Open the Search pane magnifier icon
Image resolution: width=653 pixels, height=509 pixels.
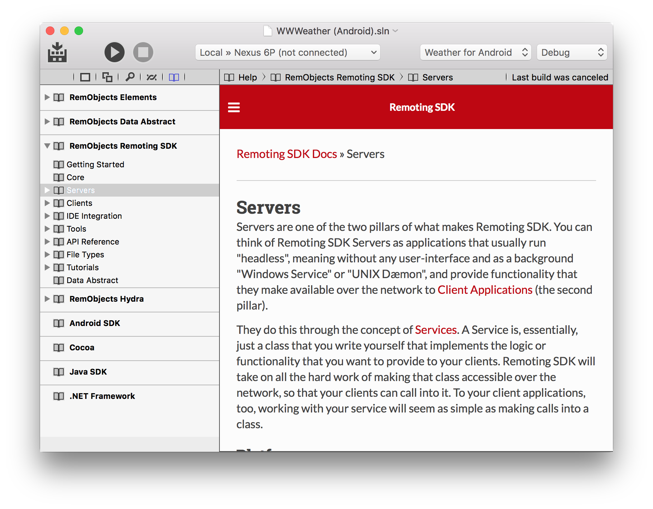tap(130, 77)
